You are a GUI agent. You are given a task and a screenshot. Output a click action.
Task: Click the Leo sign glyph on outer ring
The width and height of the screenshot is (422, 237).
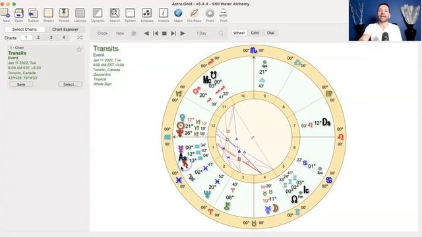point(340,137)
